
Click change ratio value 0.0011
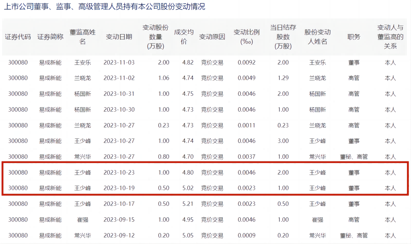point(246,125)
